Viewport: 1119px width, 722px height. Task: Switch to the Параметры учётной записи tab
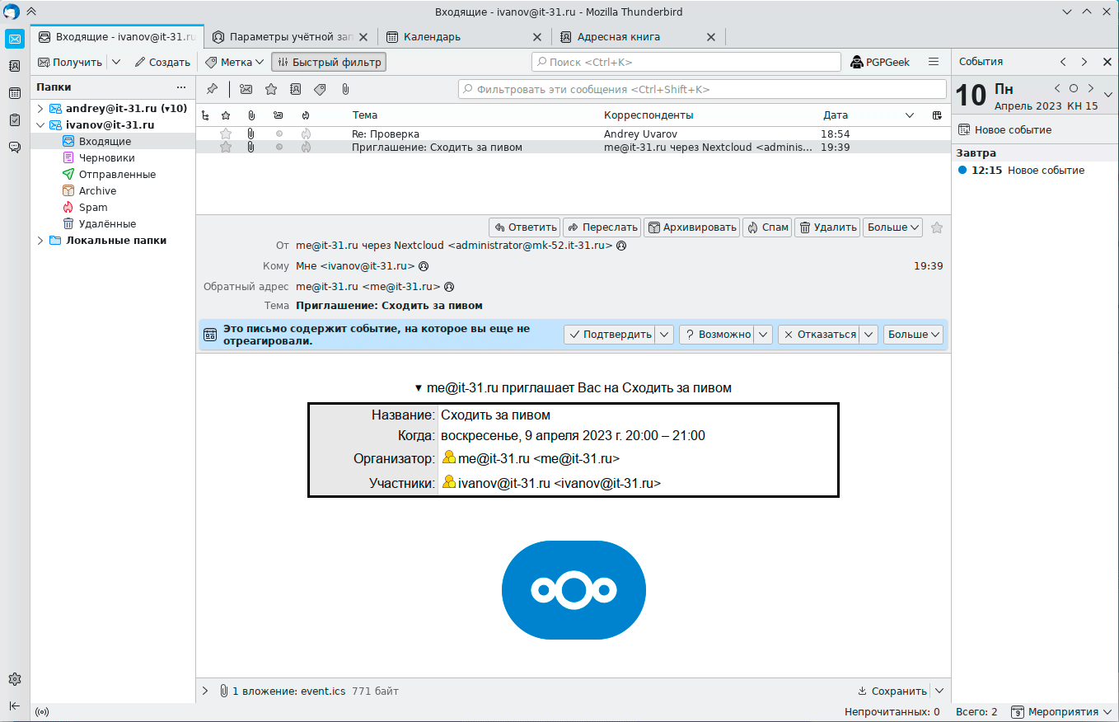[x=290, y=37]
